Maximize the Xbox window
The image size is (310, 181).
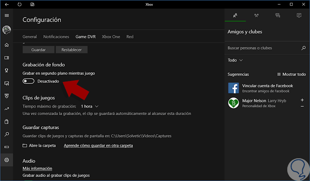[x=291, y=4]
